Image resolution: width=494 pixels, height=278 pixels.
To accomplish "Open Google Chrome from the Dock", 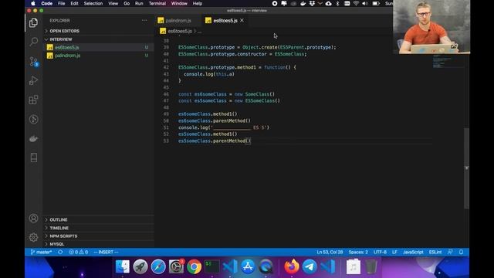I will click(x=194, y=266).
